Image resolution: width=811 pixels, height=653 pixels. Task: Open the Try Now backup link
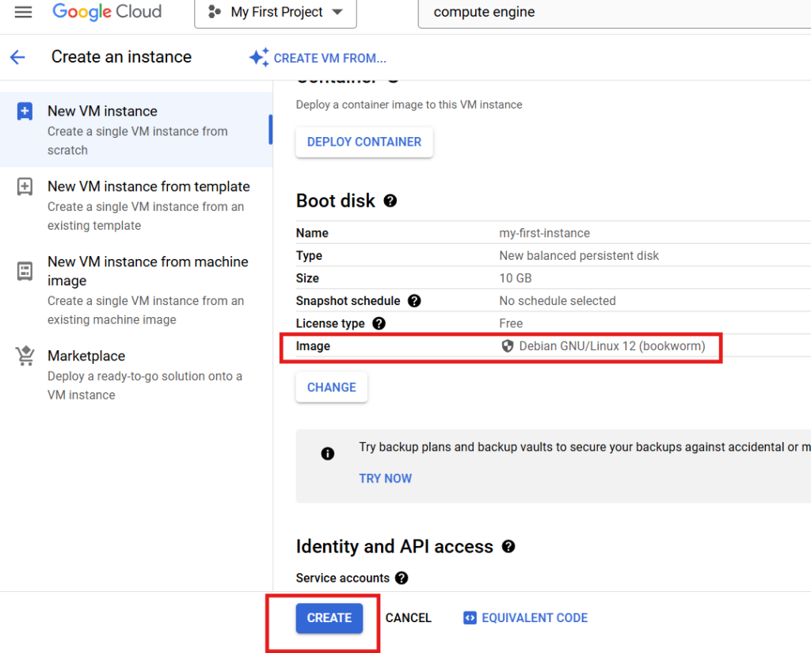(x=385, y=479)
